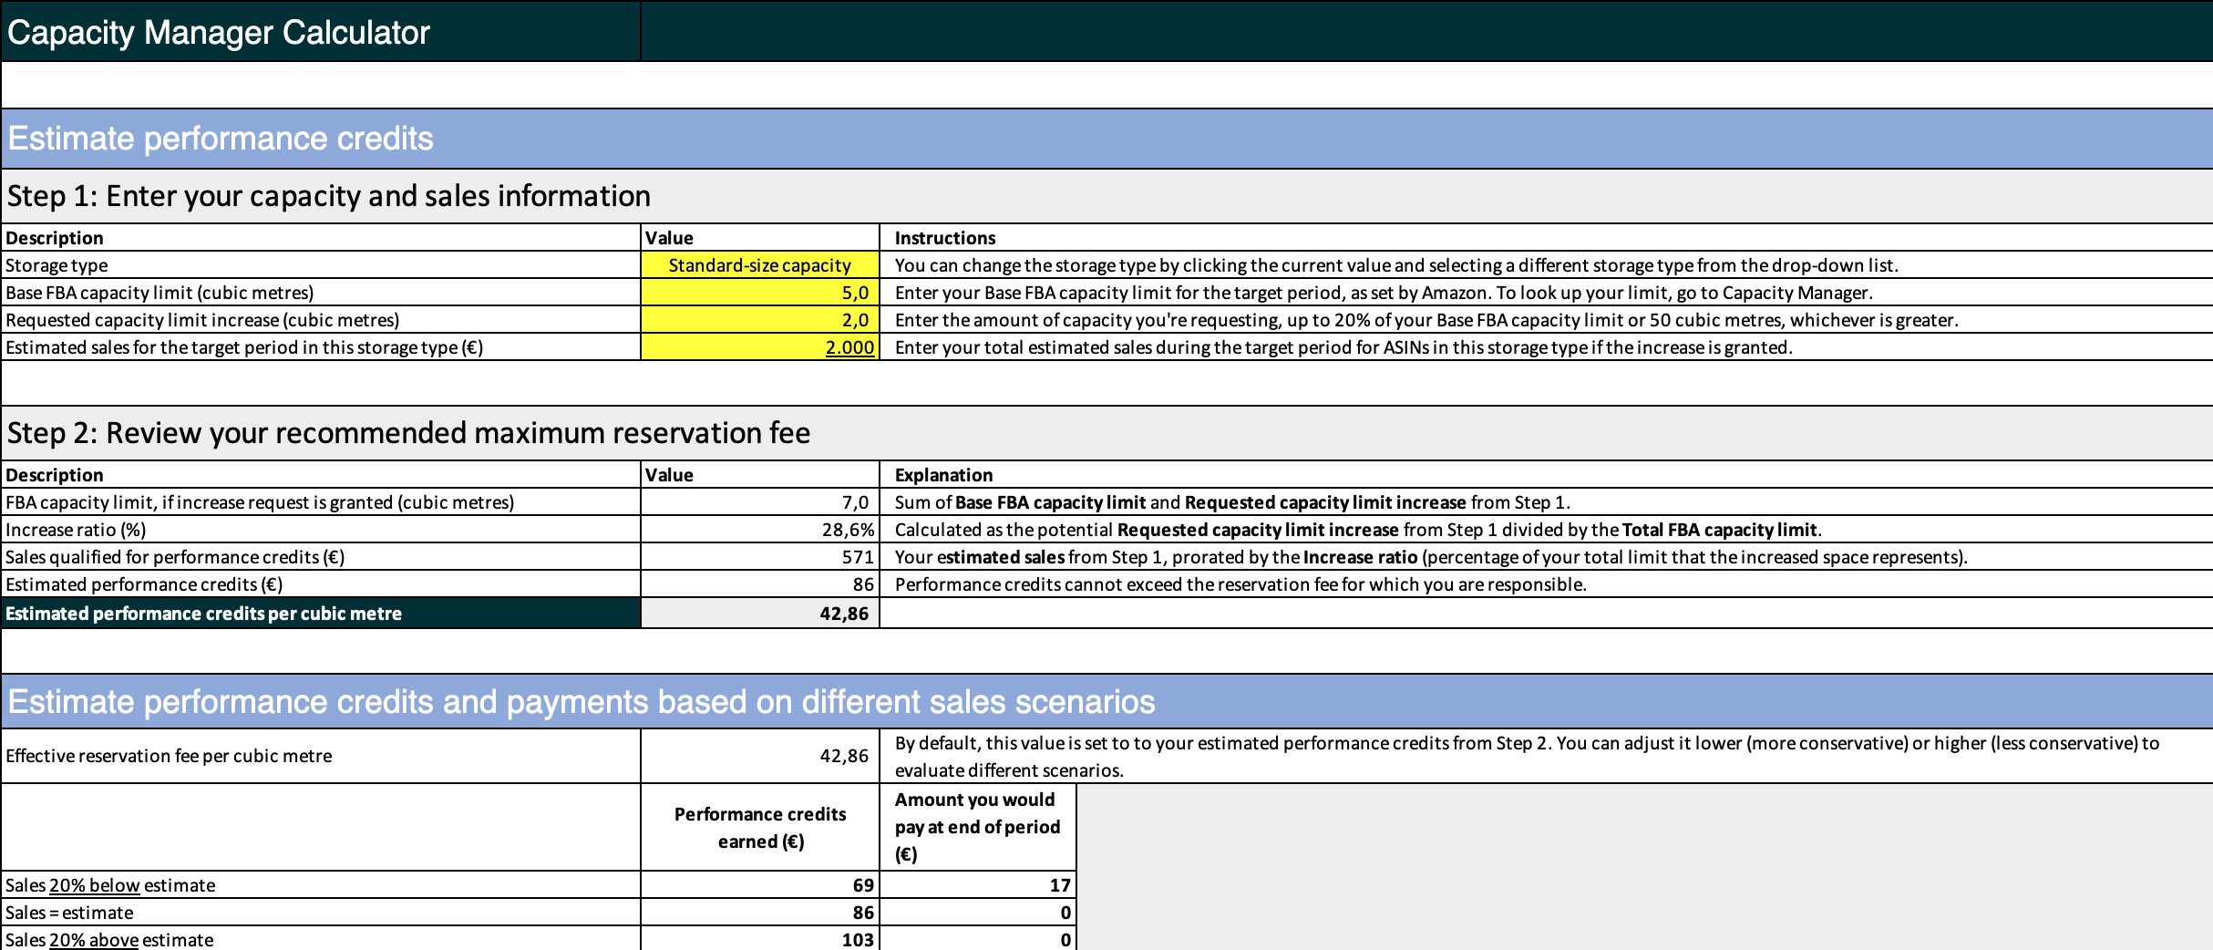Click the Estimated performance credits per cubic metre label

point(203,614)
